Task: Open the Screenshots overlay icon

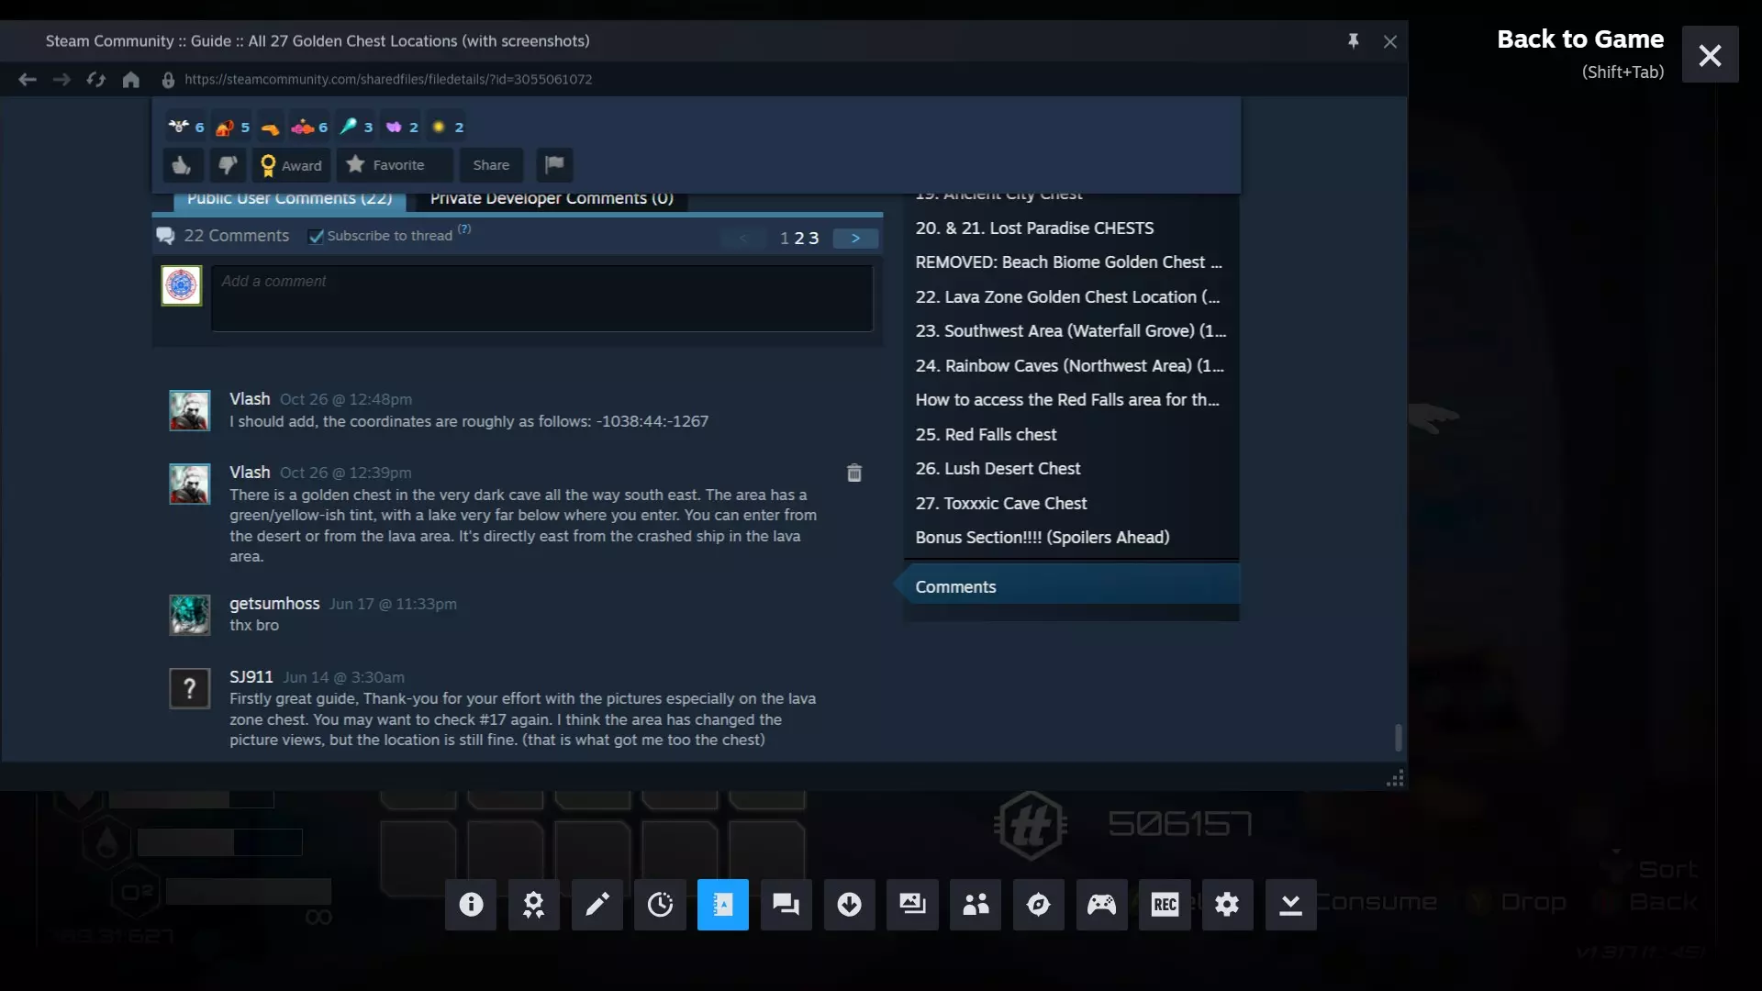Action: pos(912,905)
